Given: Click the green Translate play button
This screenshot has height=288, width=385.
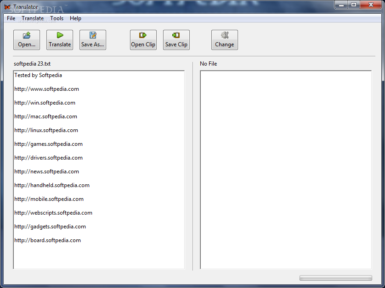Looking at the screenshot, I should pyautogui.click(x=60, y=40).
